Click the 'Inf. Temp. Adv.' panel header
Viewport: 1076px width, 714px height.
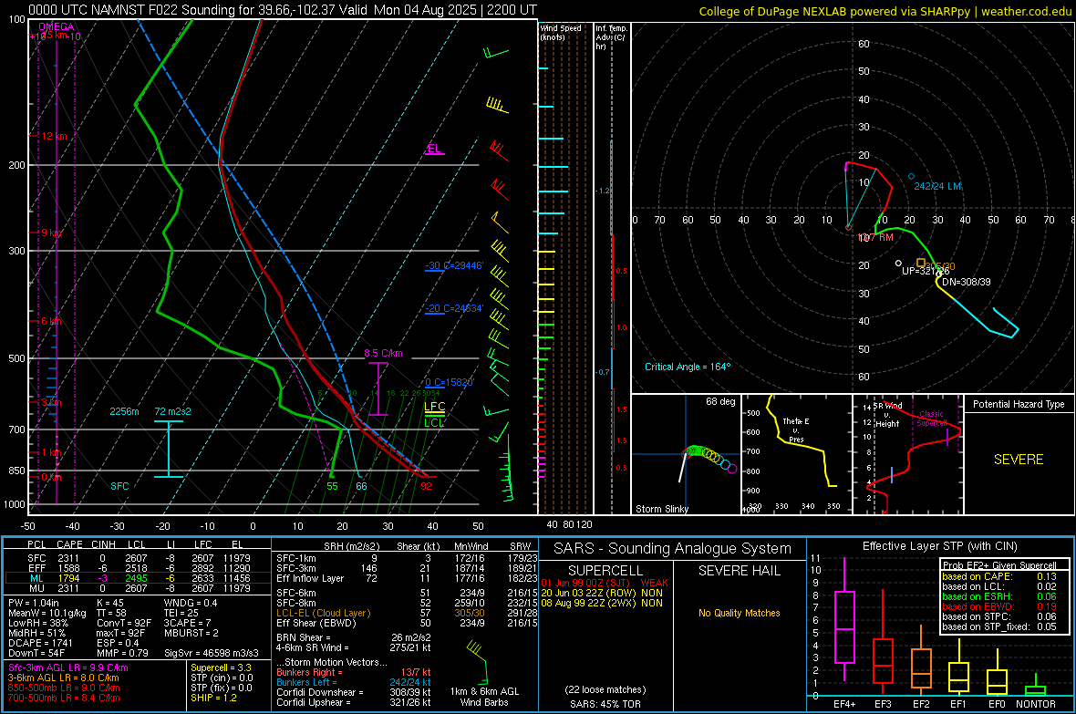point(611,37)
